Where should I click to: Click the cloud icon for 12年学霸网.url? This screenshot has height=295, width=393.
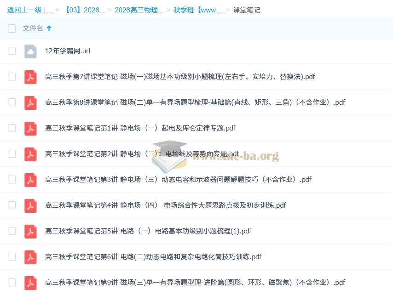tap(30, 51)
